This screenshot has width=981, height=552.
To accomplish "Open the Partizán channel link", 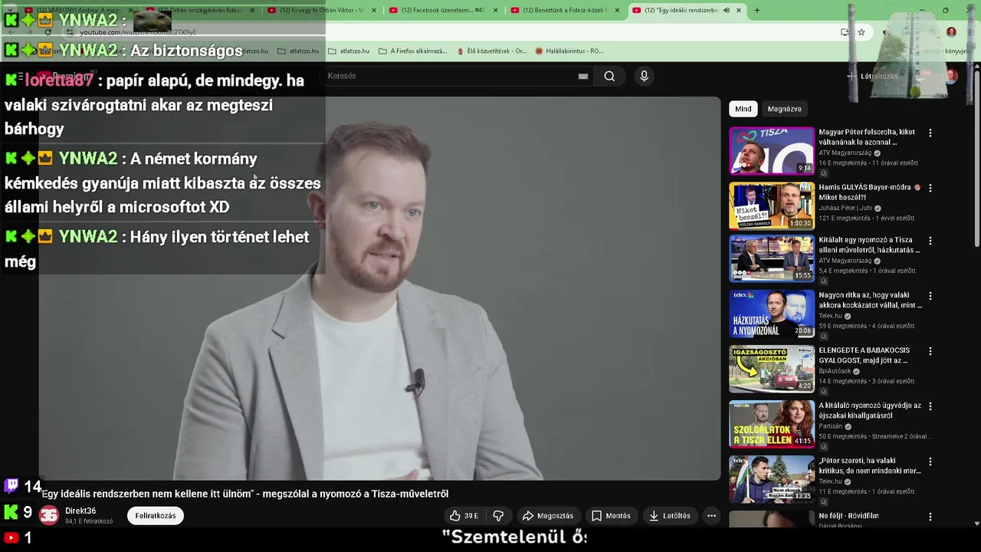I will (831, 426).
